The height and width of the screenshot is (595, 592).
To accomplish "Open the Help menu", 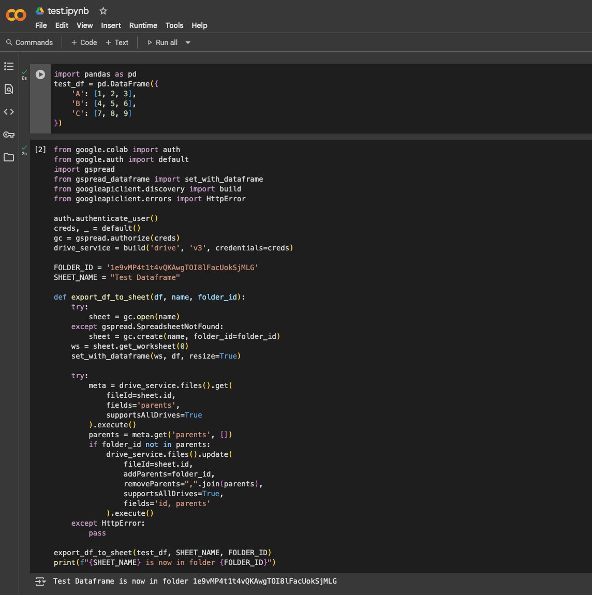I will click(199, 25).
